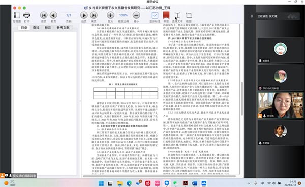Click the document vertical scrollbar

pos(242,98)
